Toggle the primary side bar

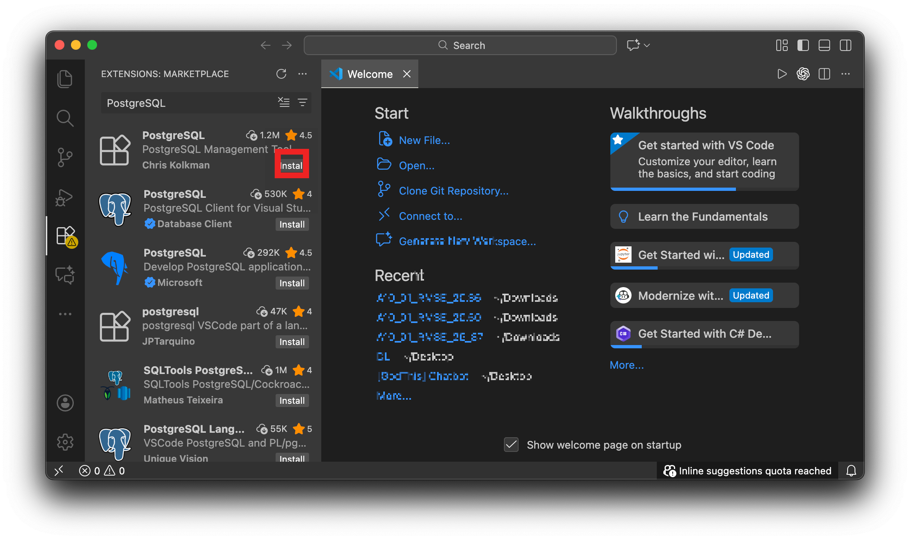pyautogui.click(x=803, y=45)
